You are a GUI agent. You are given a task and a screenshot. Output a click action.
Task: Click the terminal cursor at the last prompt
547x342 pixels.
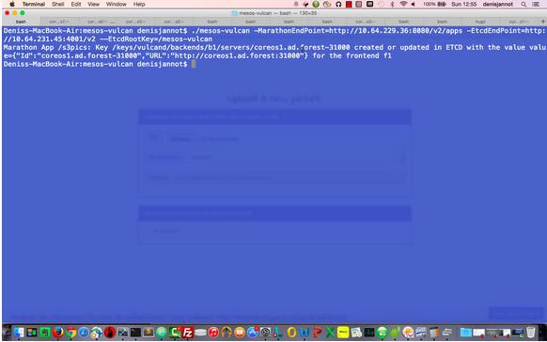pyautogui.click(x=194, y=64)
